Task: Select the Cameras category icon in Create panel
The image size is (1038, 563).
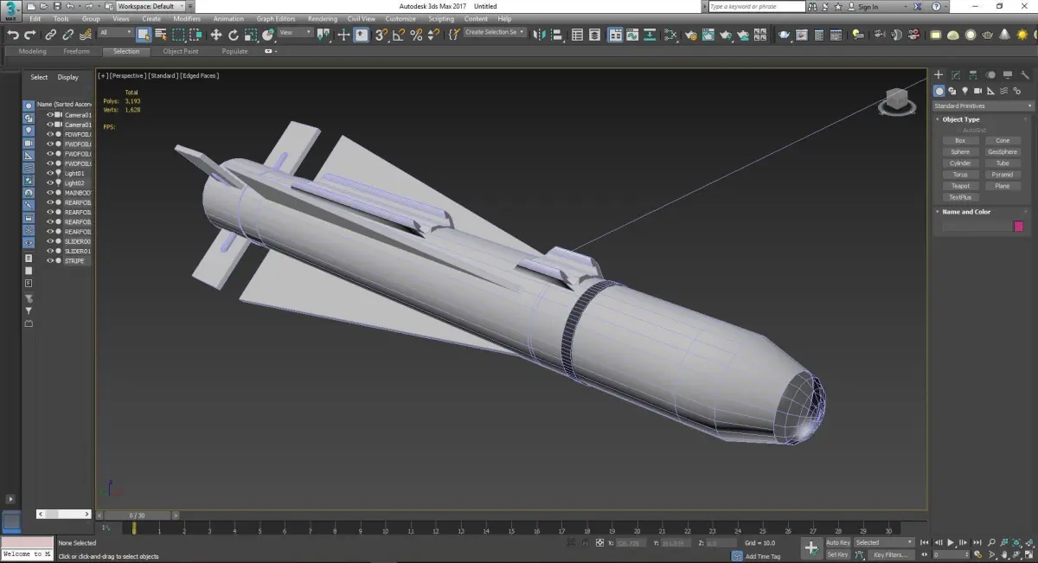Action: 977,91
